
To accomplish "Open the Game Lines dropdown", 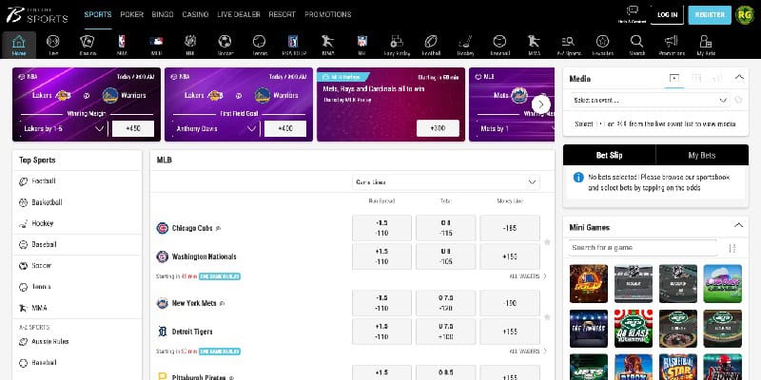I will coord(445,182).
